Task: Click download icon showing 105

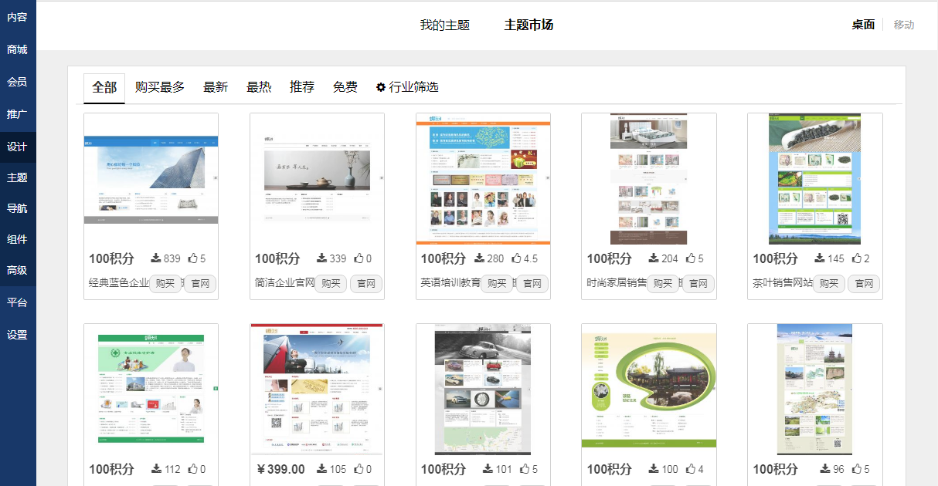Action: [x=321, y=469]
